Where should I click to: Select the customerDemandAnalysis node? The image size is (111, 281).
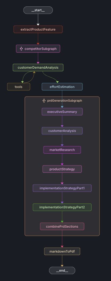pyautogui.click(x=38, y=68)
